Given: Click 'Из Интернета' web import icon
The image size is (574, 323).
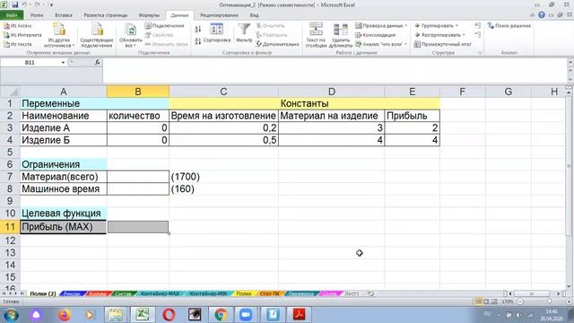Looking at the screenshot, I should pos(6,35).
